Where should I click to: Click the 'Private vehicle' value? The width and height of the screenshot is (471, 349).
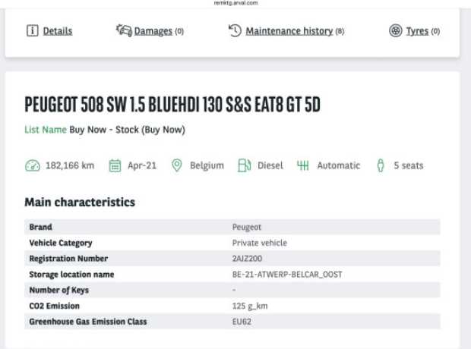pyautogui.click(x=260, y=243)
